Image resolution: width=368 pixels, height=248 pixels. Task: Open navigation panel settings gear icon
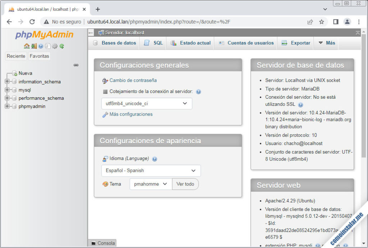coord(55,46)
